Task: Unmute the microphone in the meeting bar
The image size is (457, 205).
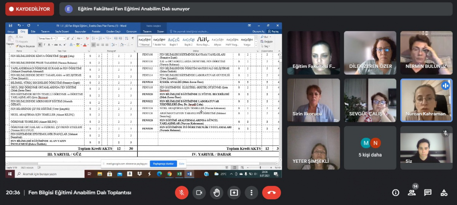Action: pyautogui.click(x=182, y=192)
